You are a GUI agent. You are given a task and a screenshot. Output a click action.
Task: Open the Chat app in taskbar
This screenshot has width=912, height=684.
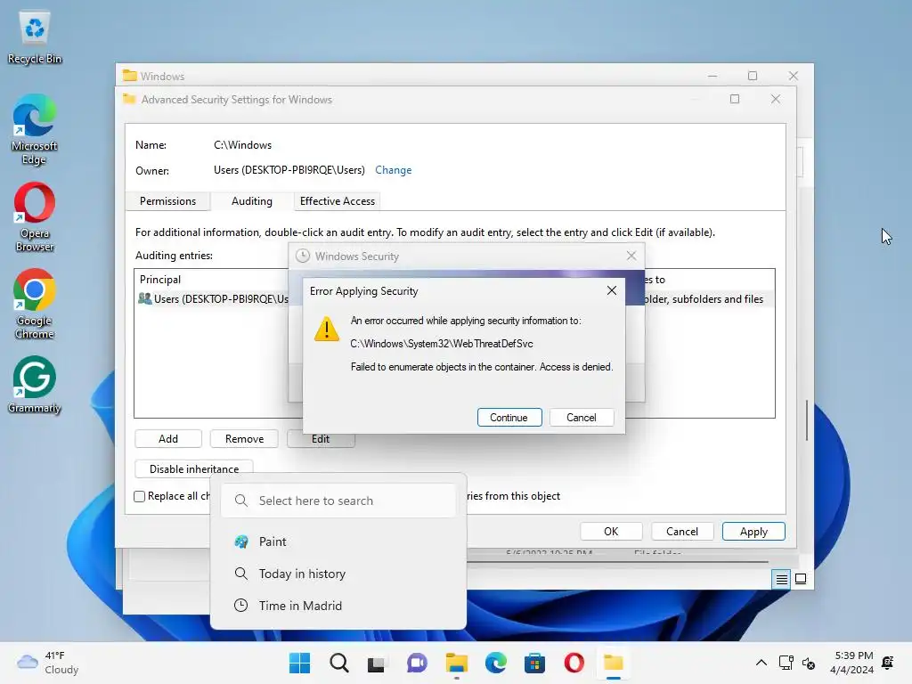(417, 663)
